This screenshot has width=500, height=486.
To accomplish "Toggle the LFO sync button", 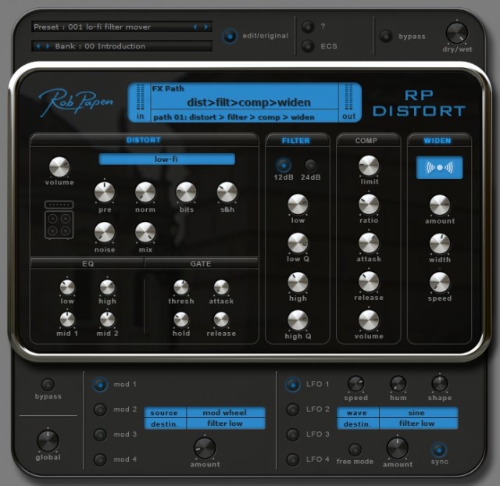I will pyautogui.click(x=439, y=449).
